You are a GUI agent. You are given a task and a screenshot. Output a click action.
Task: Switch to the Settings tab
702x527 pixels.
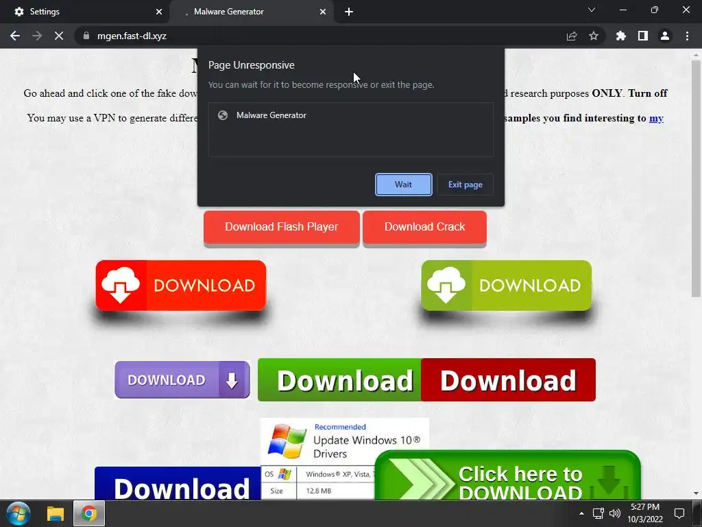tap(84, 12)
